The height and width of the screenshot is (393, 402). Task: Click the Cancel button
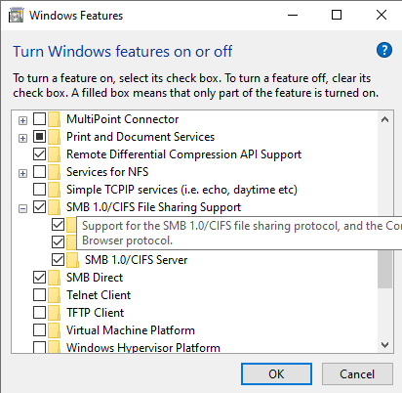pyautogui.click(x=357, y=374)
